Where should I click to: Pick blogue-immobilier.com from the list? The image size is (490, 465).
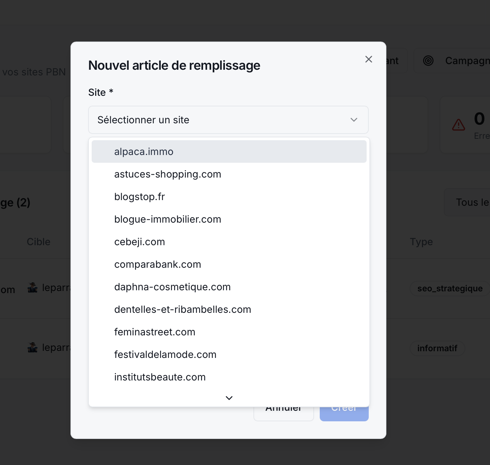click(168, 219)
